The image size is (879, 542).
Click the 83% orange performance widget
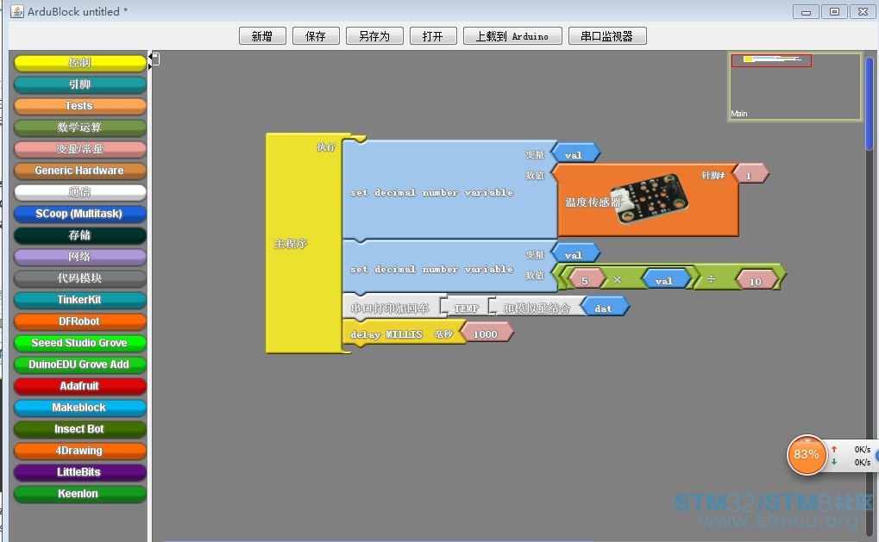coord(807,455)
